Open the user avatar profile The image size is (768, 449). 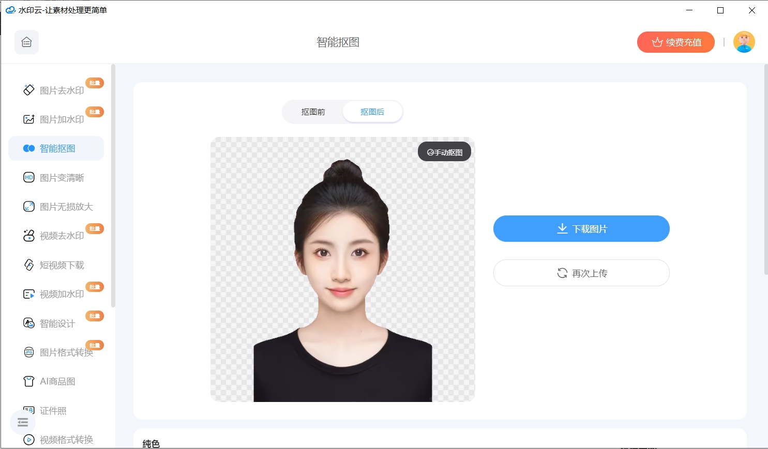click(x=744, y=42)
